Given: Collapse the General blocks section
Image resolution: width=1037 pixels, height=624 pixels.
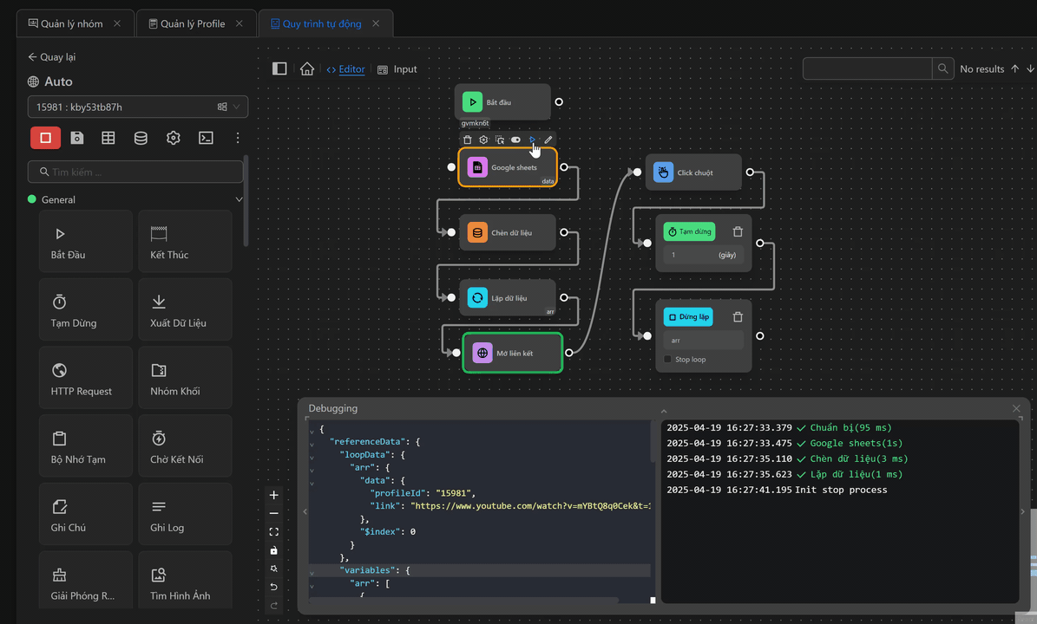Looking at the screenshot, I should 240,200.
